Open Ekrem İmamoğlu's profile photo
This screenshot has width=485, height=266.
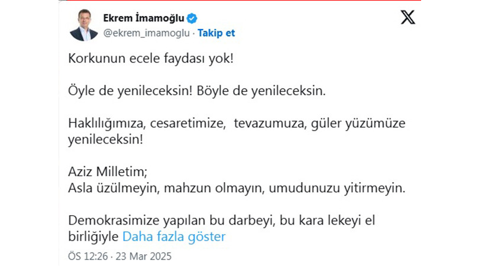click(x=84, y=25)
